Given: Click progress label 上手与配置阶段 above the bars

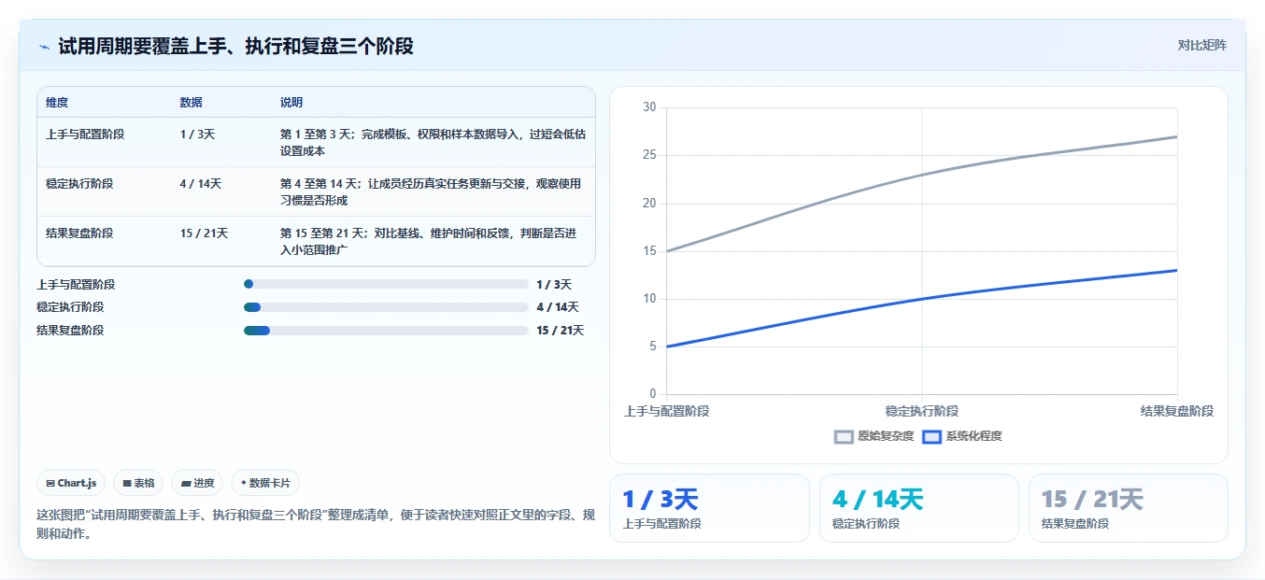Looking at the screenshot, I should coord(76,285).
